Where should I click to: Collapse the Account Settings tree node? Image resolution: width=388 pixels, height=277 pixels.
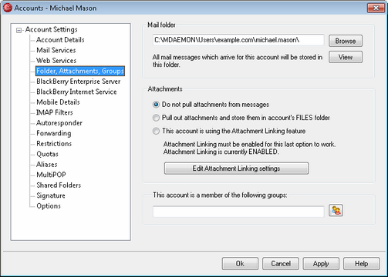(19, 30)
